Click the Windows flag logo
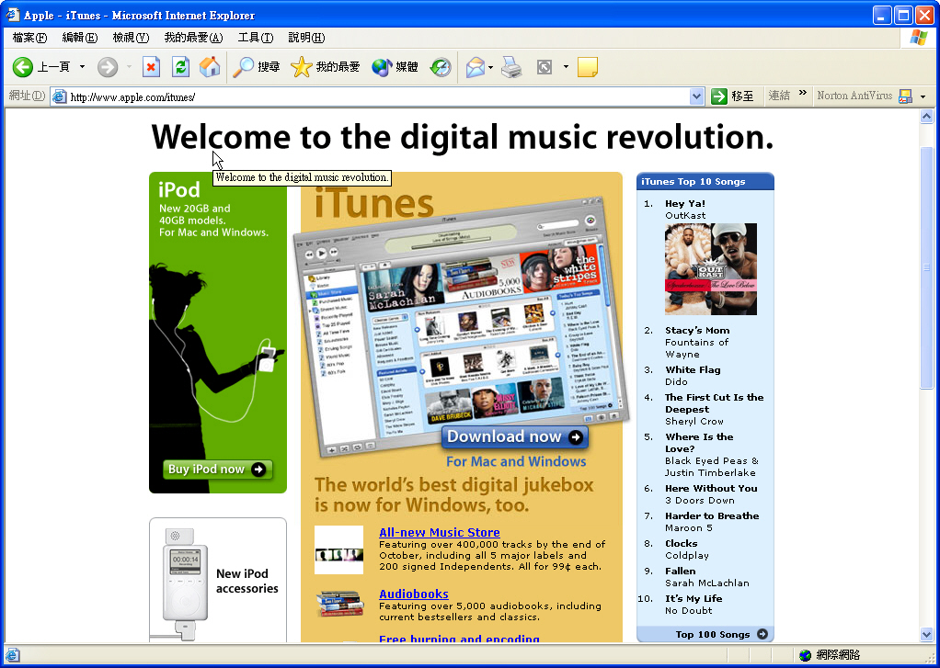Screen dimensions: 940x668 point(919,37)
